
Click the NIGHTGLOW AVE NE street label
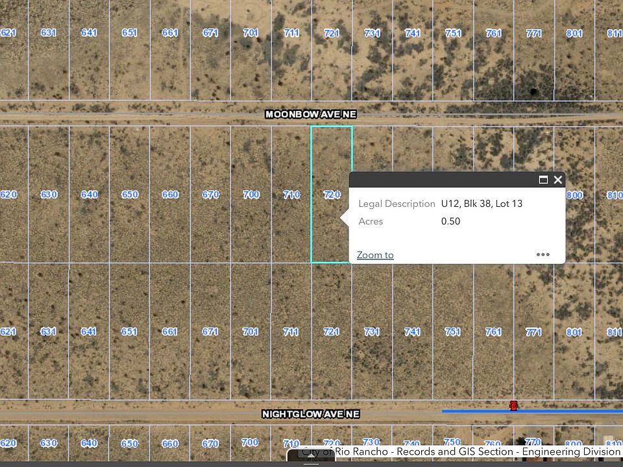coord(311,414)
